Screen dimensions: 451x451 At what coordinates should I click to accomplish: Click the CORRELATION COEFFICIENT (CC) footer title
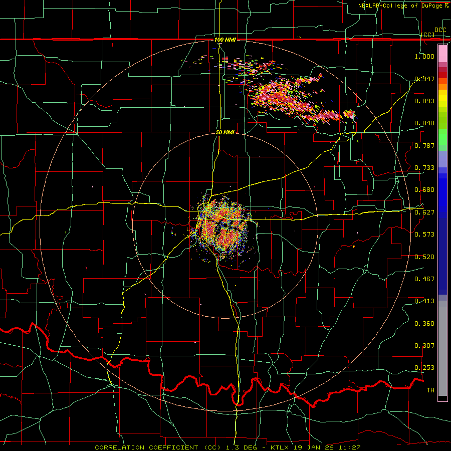(x=158, y=447)
